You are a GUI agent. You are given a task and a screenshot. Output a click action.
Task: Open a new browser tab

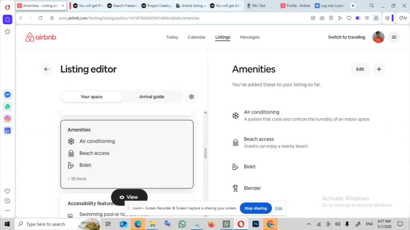pyautogui.click(x=353, y=5)
